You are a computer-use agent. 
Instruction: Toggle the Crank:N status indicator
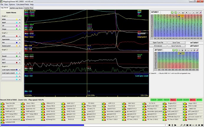coord(153,100)
